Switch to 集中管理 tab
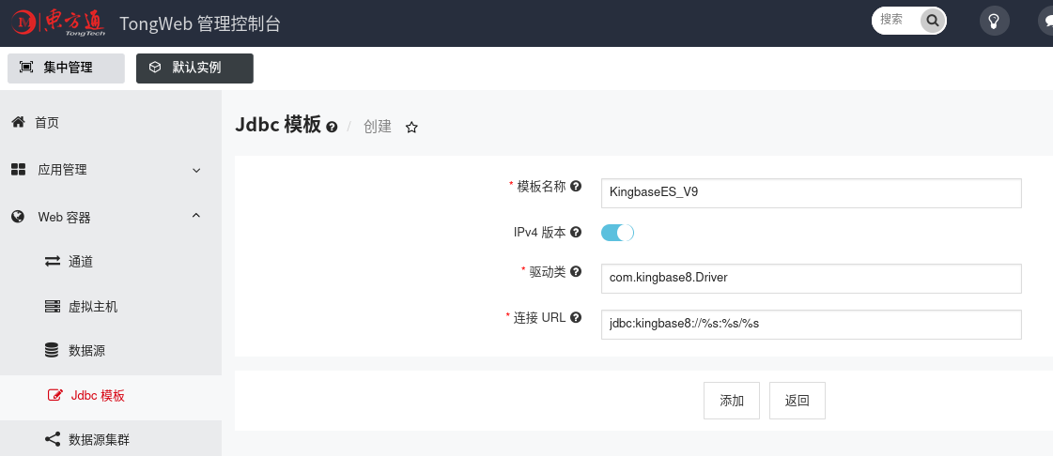 pos(66,68)
